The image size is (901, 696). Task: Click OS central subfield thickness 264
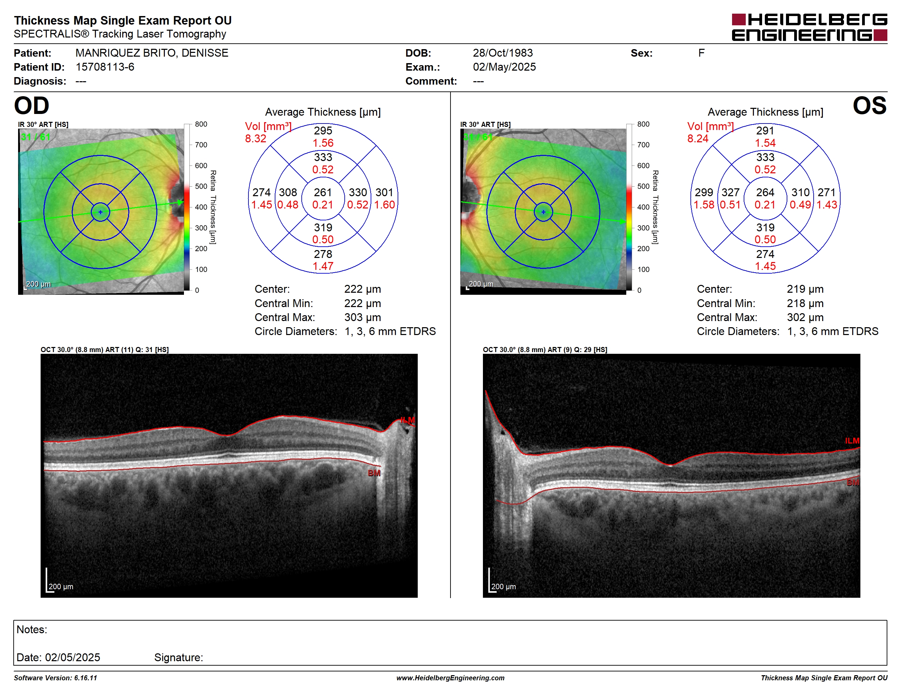coord(765,192)
